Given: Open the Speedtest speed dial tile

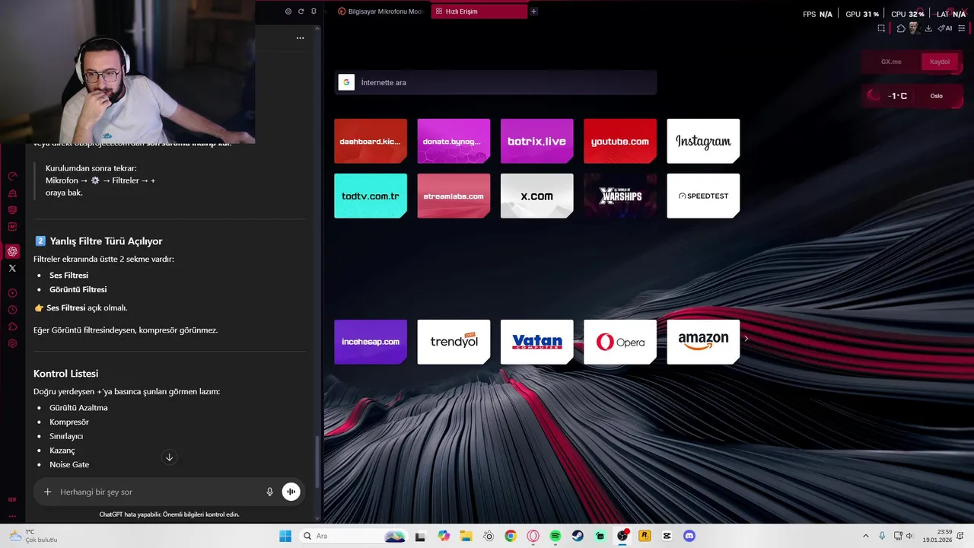Looking at the screenshot, I should click(703, 196).
